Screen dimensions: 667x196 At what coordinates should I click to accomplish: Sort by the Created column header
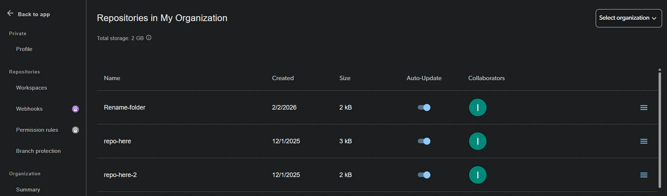click(x=283, y=78)
